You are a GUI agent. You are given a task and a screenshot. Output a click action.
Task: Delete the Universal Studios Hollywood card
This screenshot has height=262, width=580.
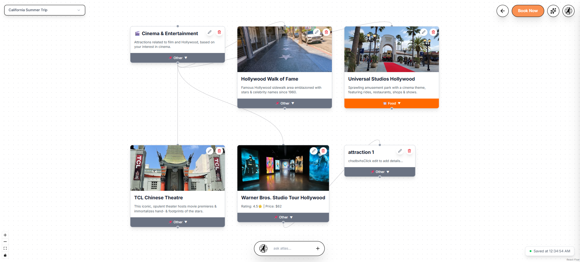click(433, 32)
